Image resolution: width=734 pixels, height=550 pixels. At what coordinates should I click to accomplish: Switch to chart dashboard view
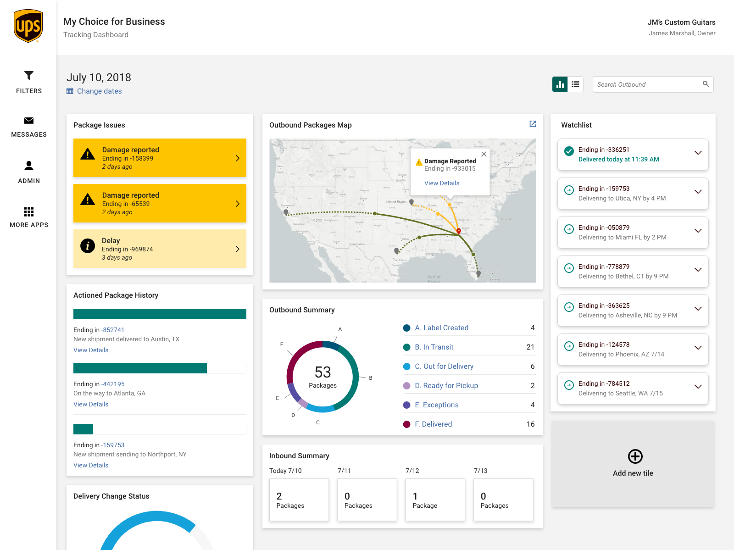[560, 84]
